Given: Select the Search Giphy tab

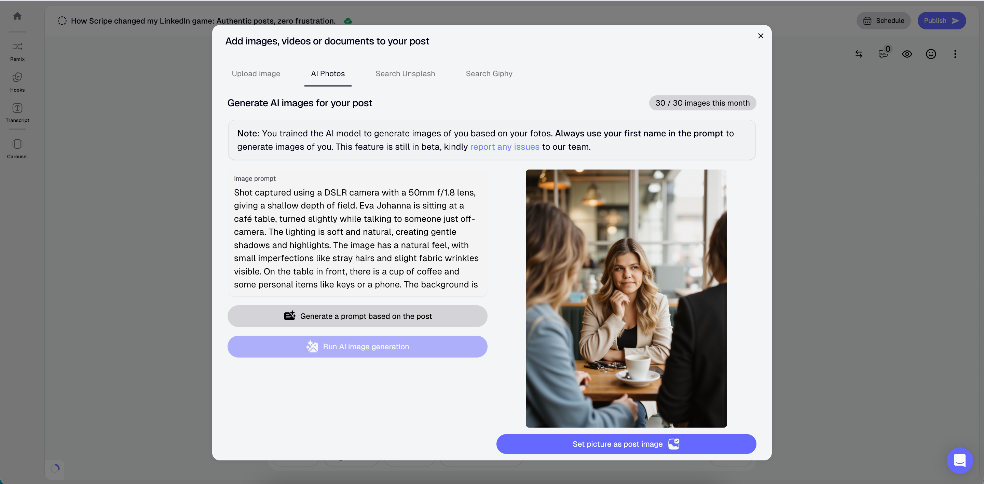Looking at the screenshot, I should click(x=489, y=74).
